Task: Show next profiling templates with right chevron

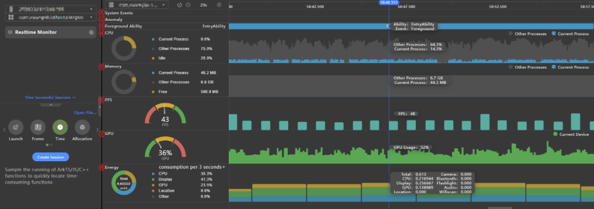Action: (97, 130)
